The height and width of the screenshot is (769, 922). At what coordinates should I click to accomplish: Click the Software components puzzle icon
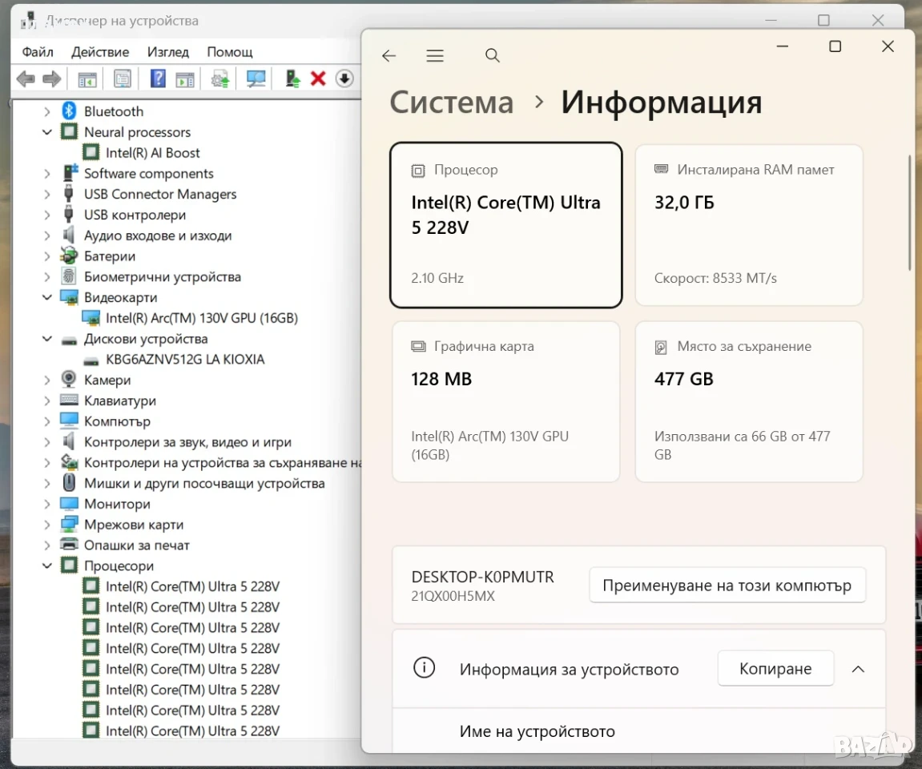(x=70, y=172)
